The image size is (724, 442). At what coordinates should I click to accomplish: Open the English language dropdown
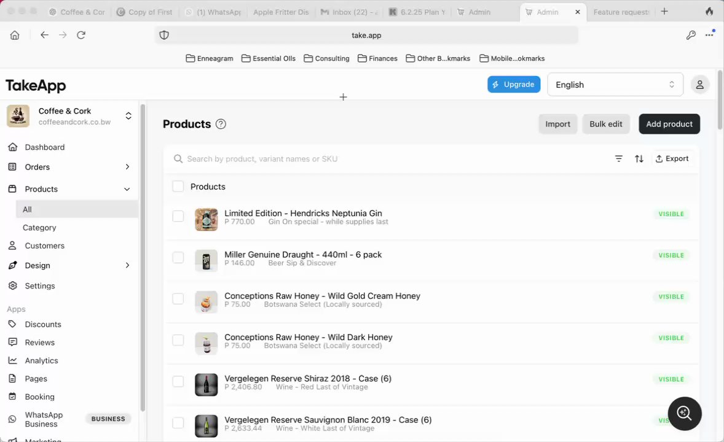coord(615,85)
